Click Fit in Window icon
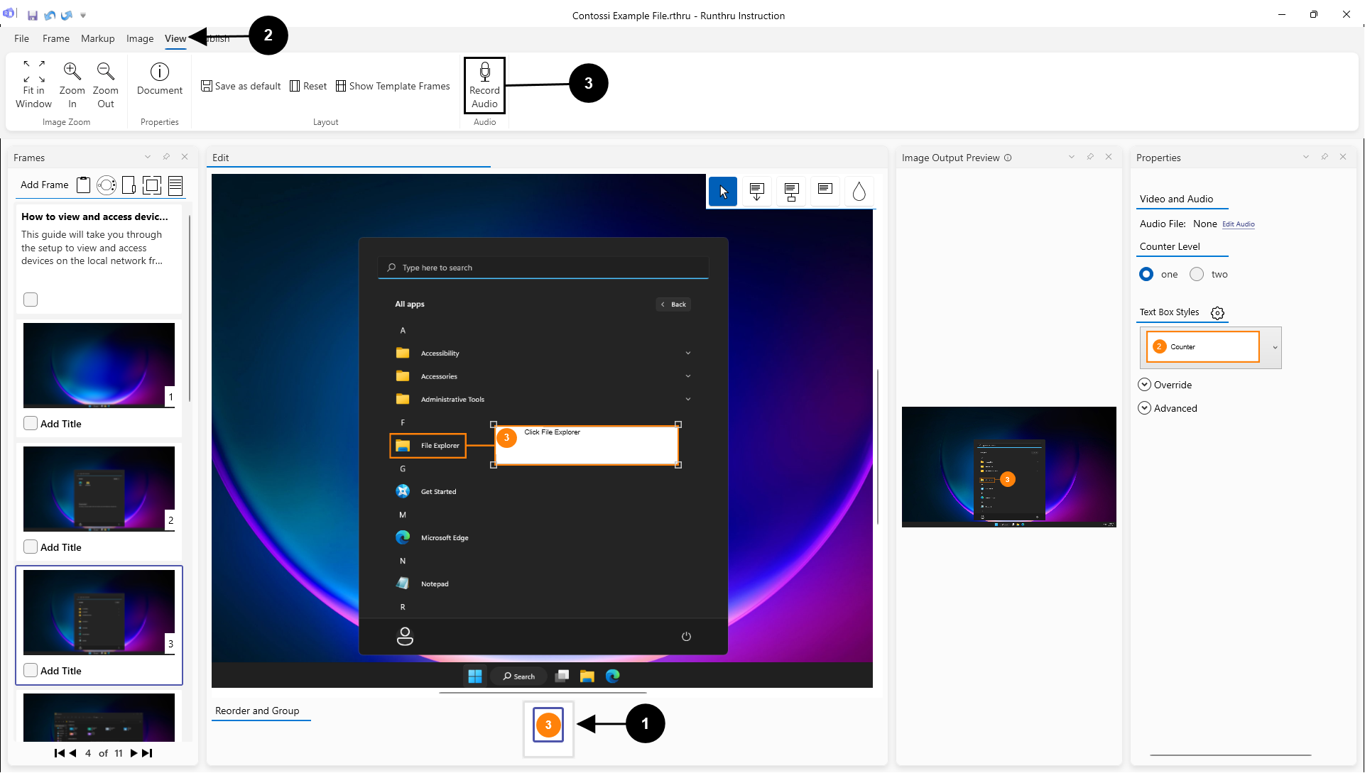The width and height of the screenshot is (1365, 773). (33, 71)
